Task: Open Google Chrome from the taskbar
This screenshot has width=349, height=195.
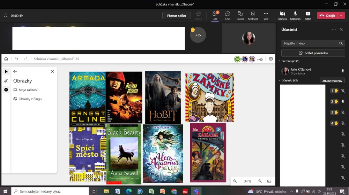Action: 174,191
